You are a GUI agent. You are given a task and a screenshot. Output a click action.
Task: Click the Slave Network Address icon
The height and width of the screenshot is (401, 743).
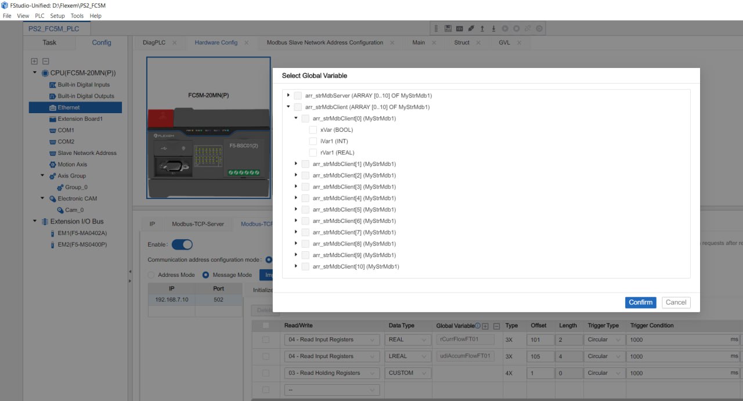coord(52,153)
